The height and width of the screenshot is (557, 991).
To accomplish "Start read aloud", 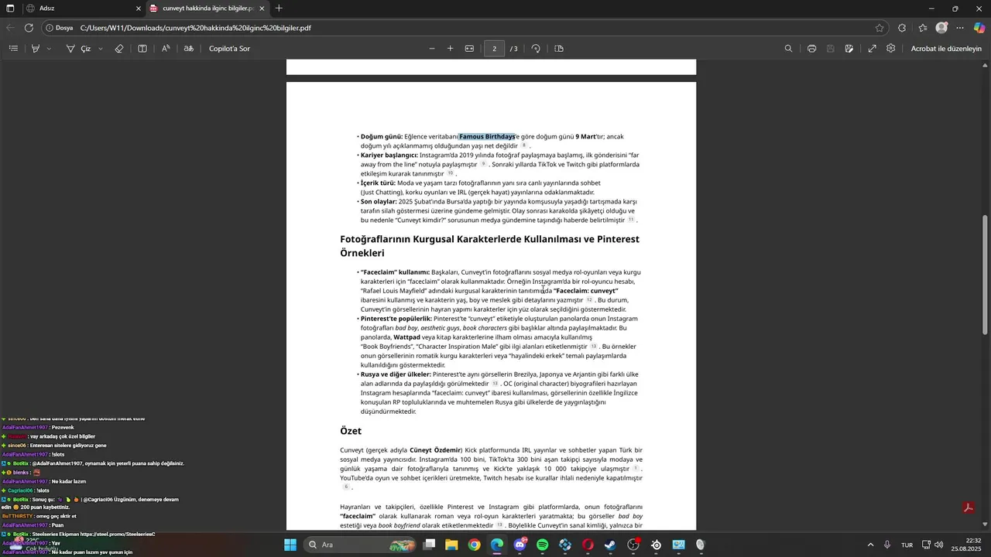I will click(166, 49).
